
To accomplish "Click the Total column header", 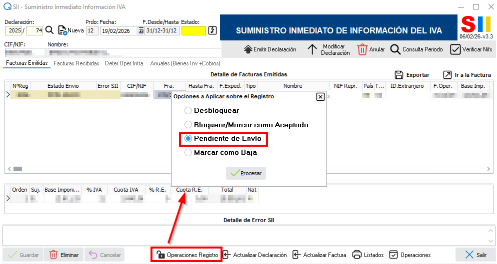I will [x=227, y=190].
